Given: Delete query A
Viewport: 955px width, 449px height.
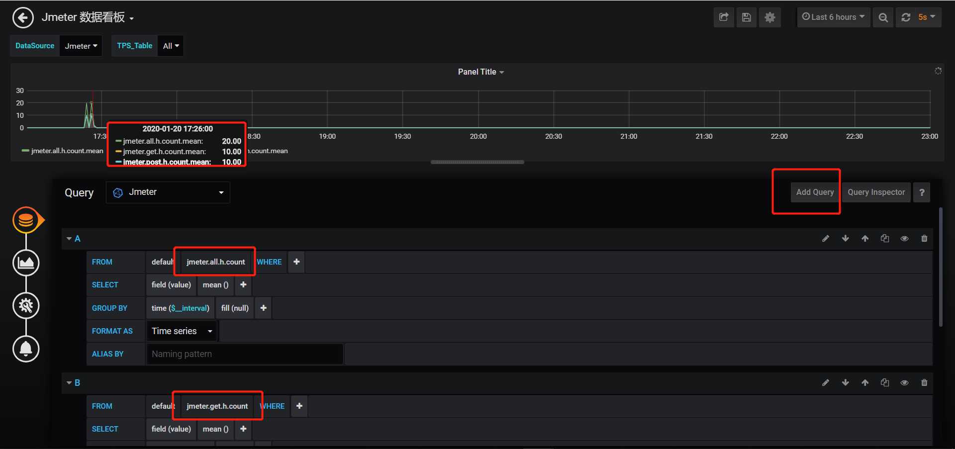Looking at the screenshot, I should pyautogui.click(x=924, y=239).
